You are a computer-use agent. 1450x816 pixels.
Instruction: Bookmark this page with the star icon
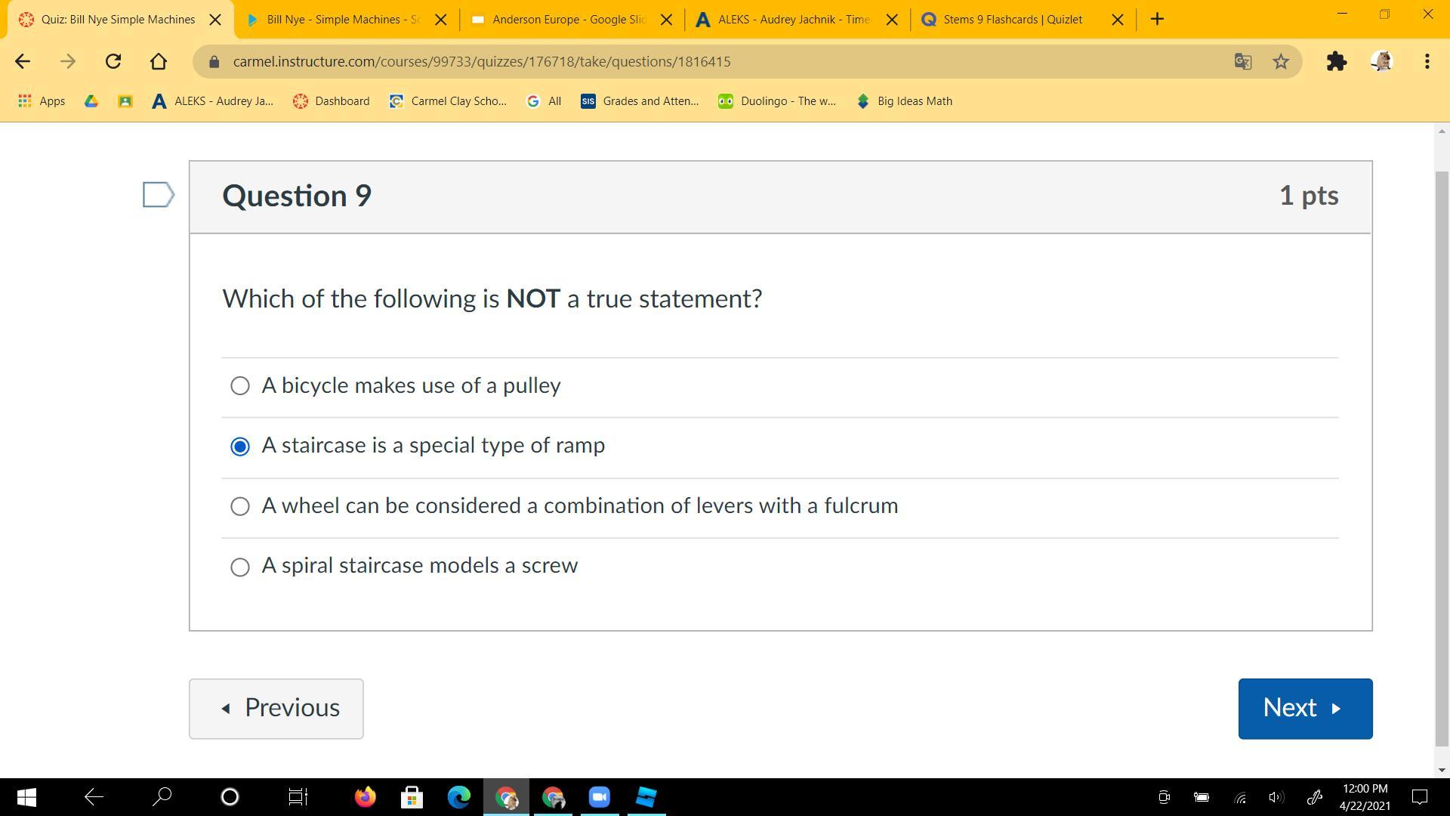(x=1281, y=61)
